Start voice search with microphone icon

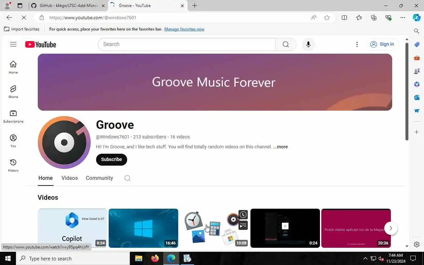tap(308, 44)
